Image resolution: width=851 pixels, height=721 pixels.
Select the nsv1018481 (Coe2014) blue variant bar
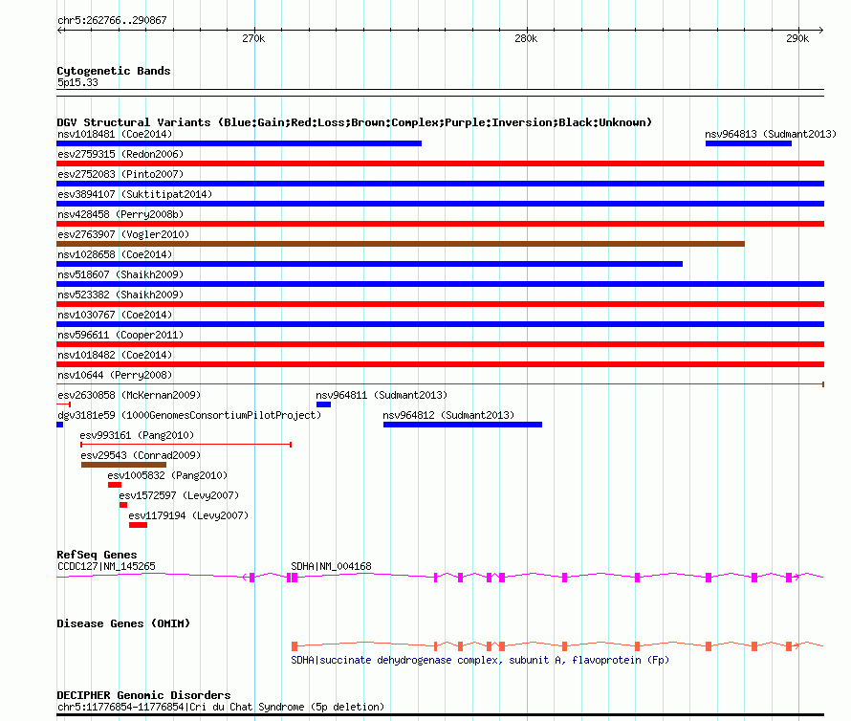(x=239, y=143)
